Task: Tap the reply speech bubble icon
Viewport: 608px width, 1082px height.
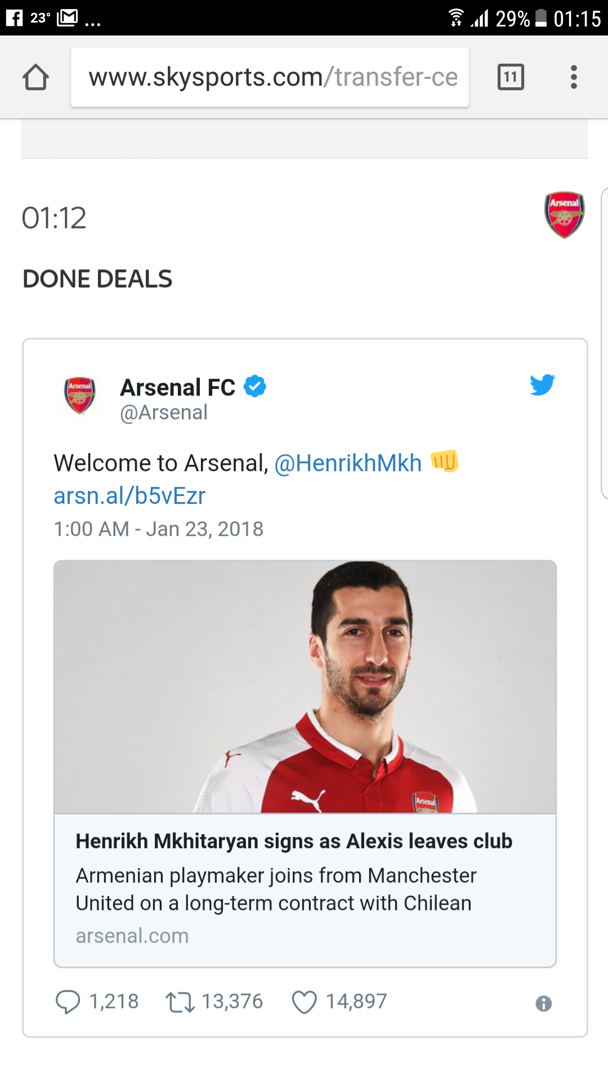Action: click(x=68, y=1002)
